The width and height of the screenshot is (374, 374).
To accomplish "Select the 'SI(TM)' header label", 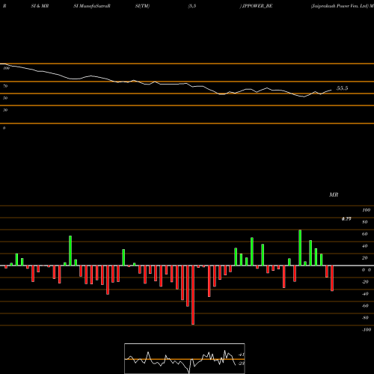I will tap(142, 6).
